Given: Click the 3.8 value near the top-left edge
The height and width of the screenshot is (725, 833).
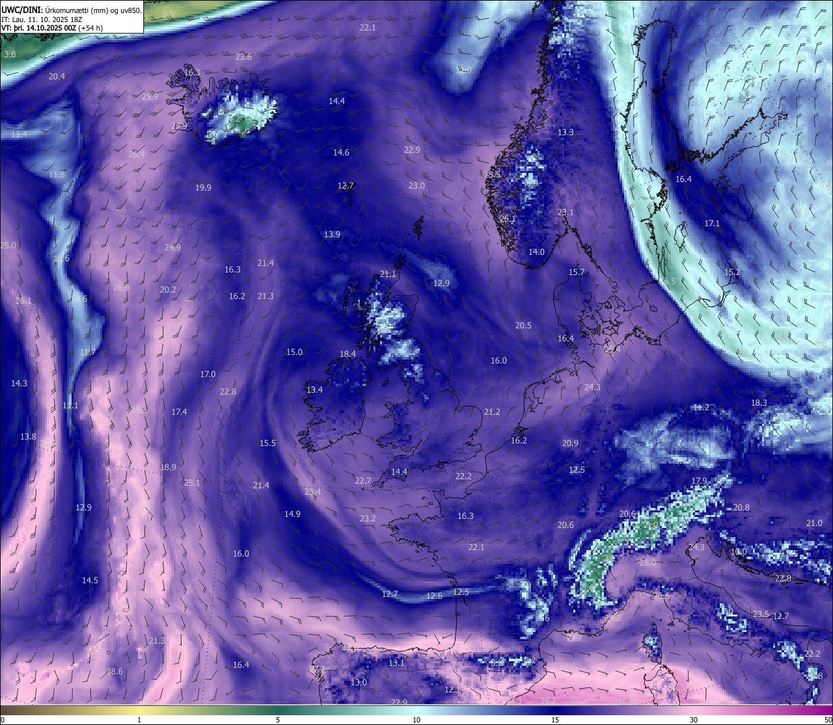Looking at the screenshot, I should (10, 55).
